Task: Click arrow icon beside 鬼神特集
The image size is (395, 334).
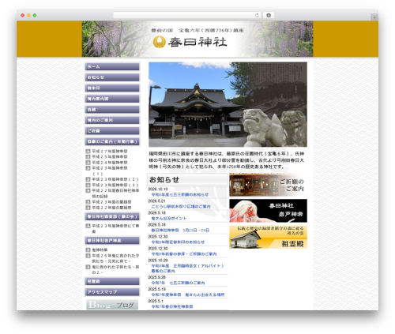Action: pos(88,250)
